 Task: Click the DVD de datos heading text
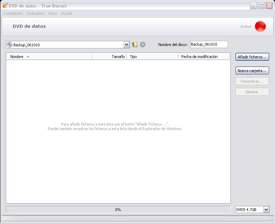tap(29, 26)
